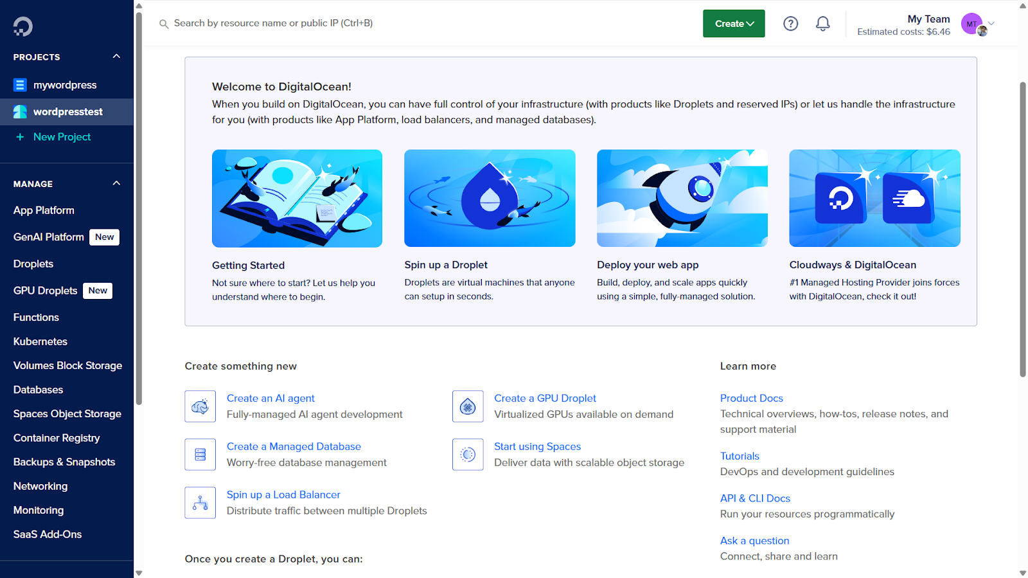Screen dimensions: 1028x578
Task: Click the New badge on GPU Droplets
Action: click(98, 291)
